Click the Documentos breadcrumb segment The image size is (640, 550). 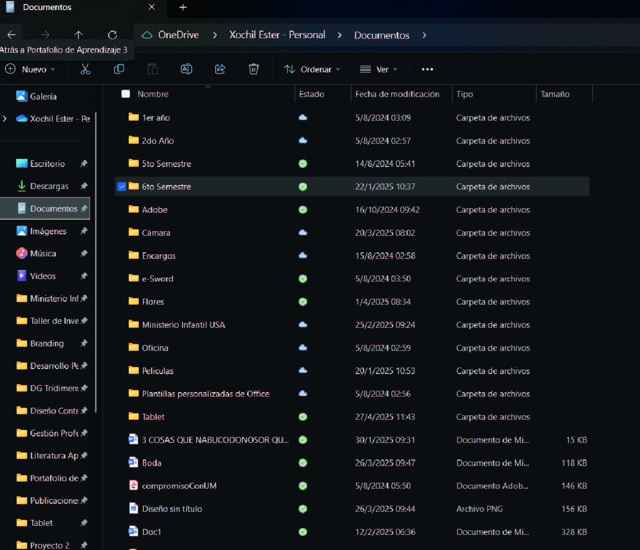point(382,35)
